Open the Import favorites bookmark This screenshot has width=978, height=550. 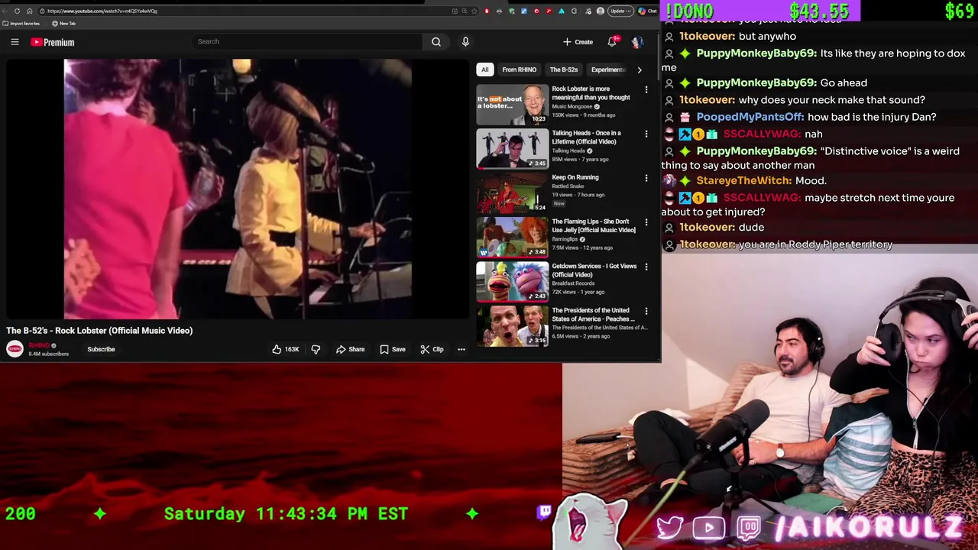click(x=22, y=24)
